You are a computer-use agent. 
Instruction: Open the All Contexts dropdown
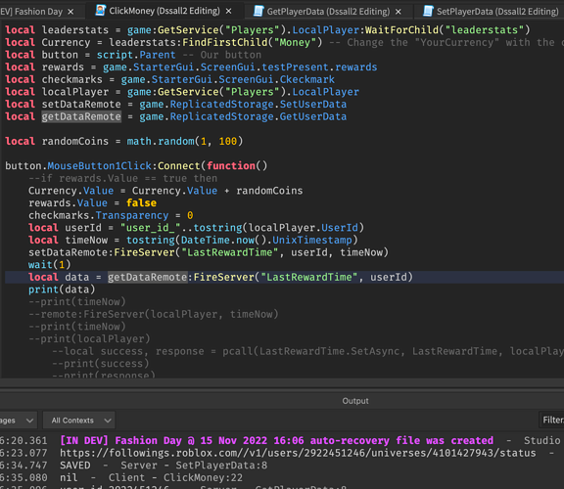pyautogui.click(x=79, y=420)
